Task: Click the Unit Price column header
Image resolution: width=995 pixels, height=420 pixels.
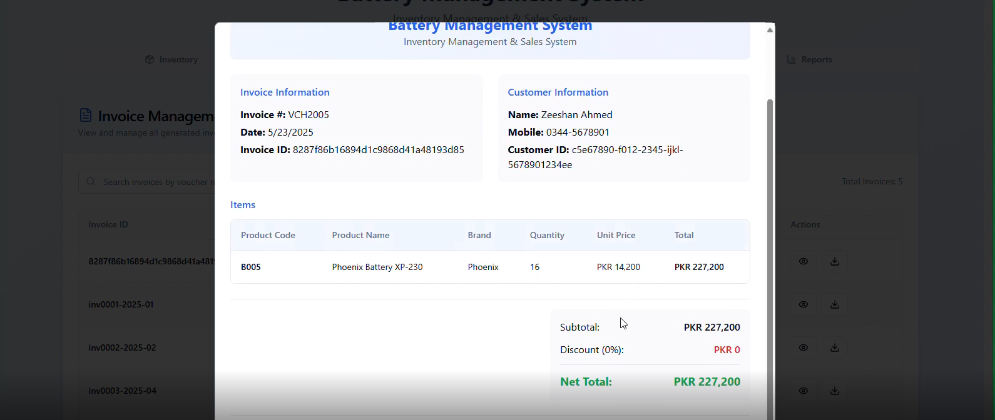Action: pyautogui.click(x=616, y=236)
